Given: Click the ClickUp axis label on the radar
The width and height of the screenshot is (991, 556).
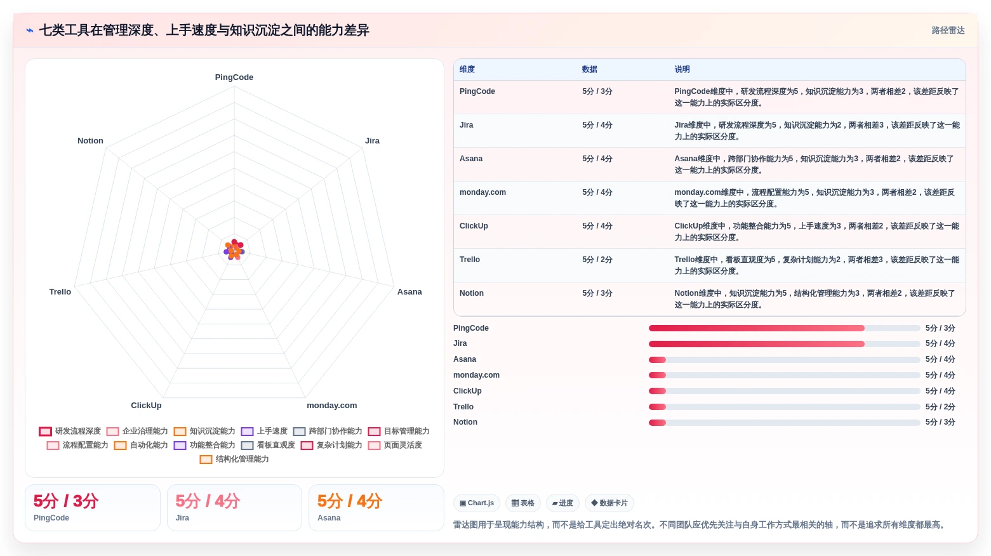Looking at the screenshot, I should pyautogui.click(x=146, y=406).
